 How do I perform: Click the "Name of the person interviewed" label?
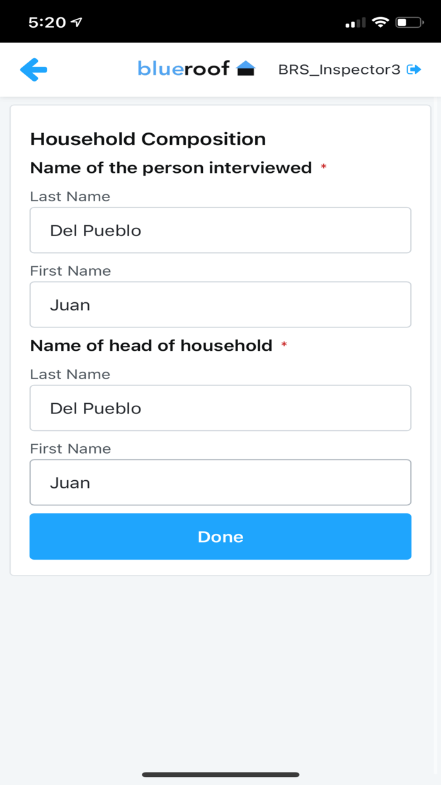pyautogui.click(x=171, y=168)
